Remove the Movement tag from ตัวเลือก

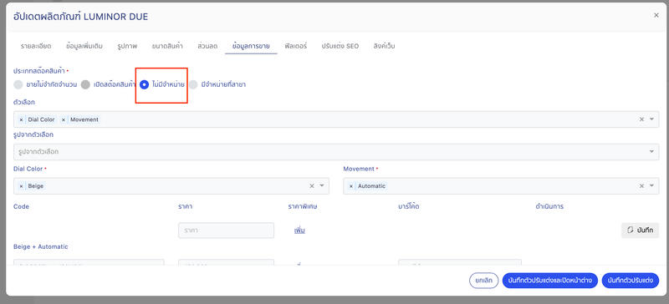[x=64, y=119]
